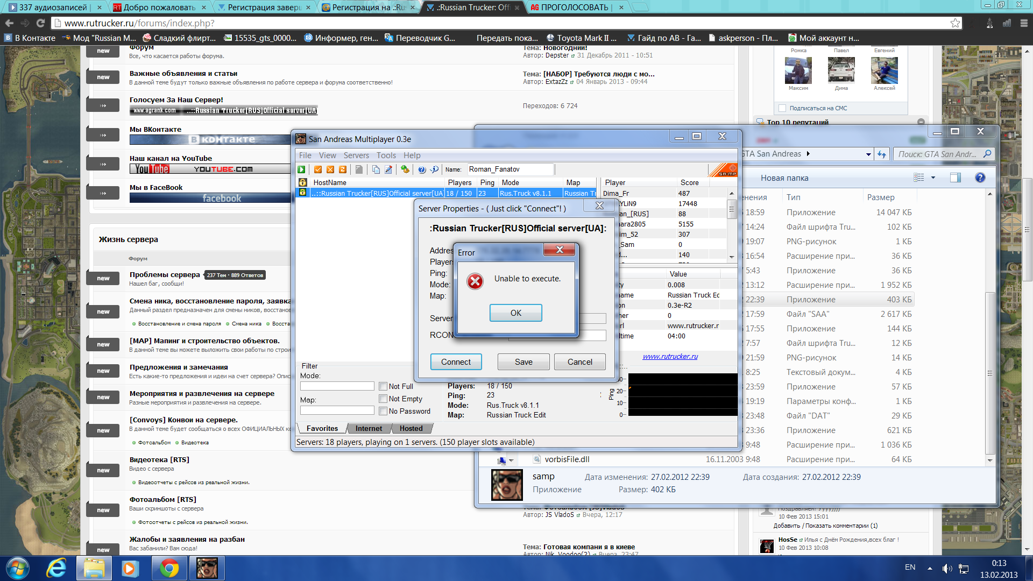This screenshot has height=581, width=1033.
Task: Tick the Подписаться на СМС checkbox
Action: pos(782,108)
